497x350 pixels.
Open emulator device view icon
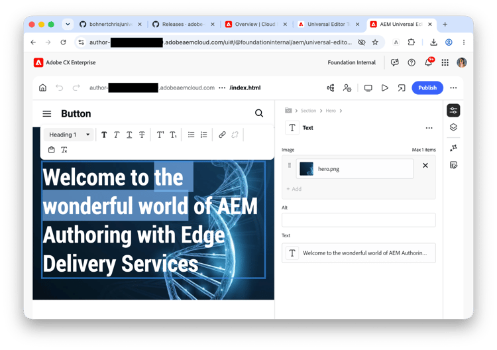point(368,87)
